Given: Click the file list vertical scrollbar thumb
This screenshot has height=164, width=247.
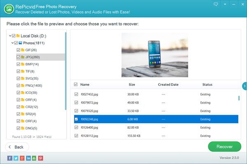Looking at the screenshot, I should [x=239, y=98].
